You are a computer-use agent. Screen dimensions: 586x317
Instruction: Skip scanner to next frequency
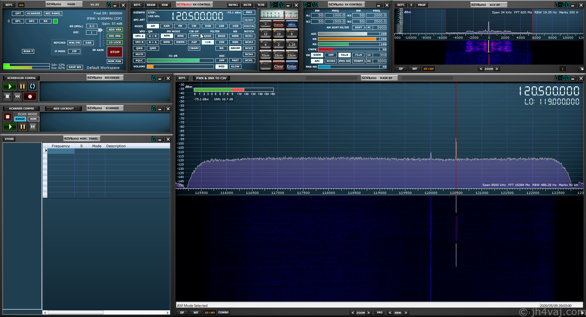[x=33, y=126]
